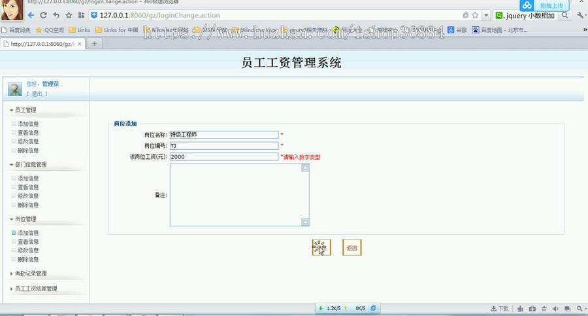Viewport: 588px width, 316px height.
Task: Click the jquery 小数相加 search box
Action: 531,16
